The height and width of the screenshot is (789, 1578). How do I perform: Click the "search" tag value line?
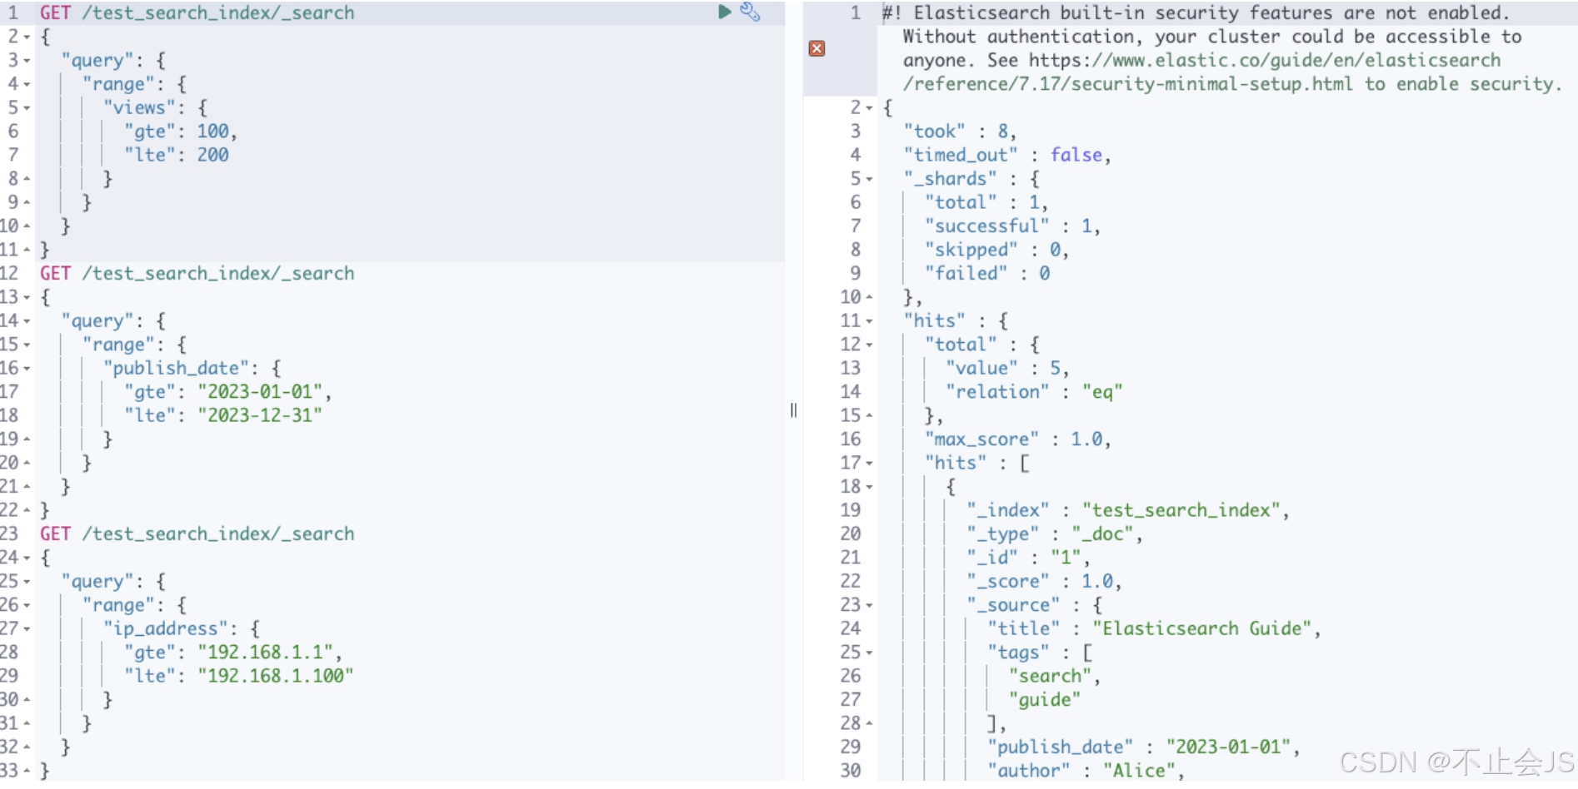[x=1054, y=676]
